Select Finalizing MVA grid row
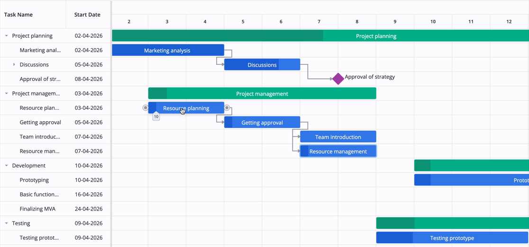This screenshot has height=247, width=529. [x=55, y=209]
